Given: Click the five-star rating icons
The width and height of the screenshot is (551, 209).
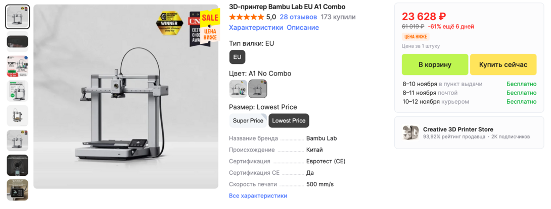Looking at the screenshot, I should [246, 17].
